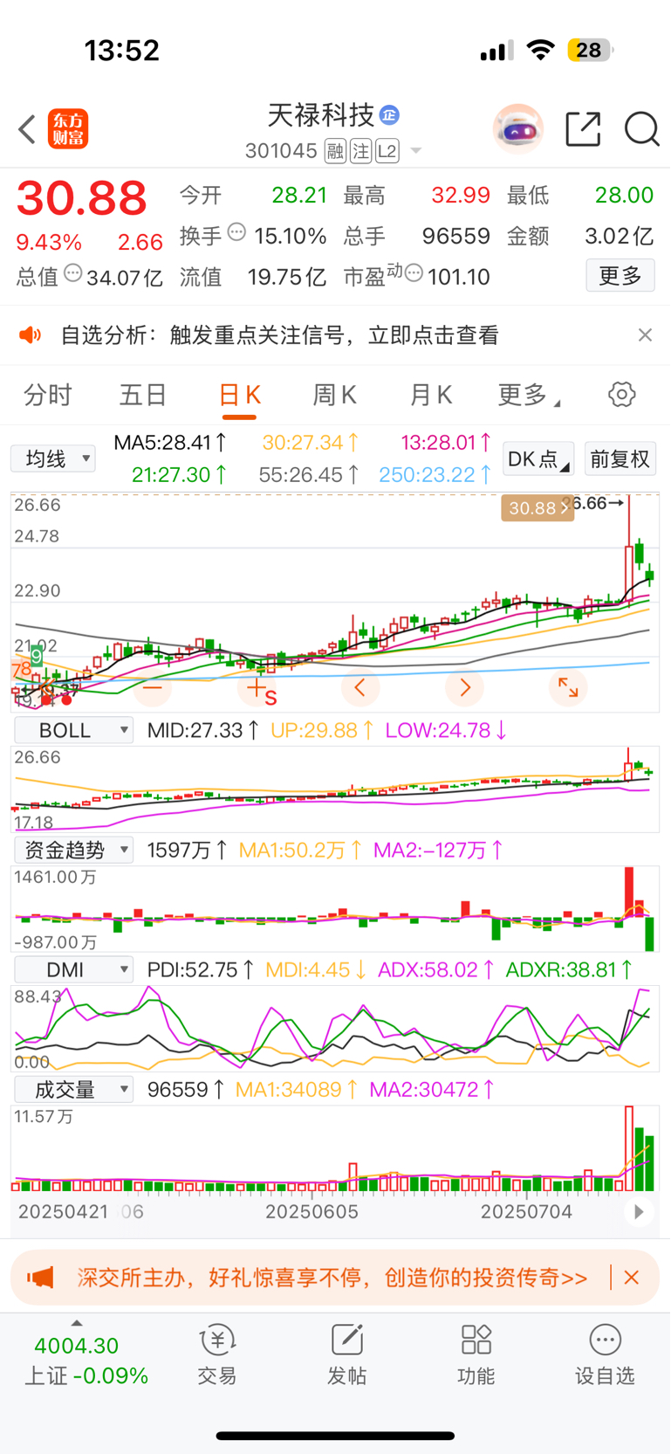Image resolution: width=671 pixels, height=1454 pixels.
Task: Tap the 融 margin trading badge
Action: coord(335,151)
